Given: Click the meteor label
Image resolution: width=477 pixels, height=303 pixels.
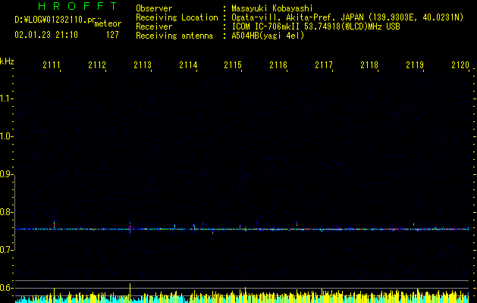Looking at the screenshot, I should click(x=108, y=23).
